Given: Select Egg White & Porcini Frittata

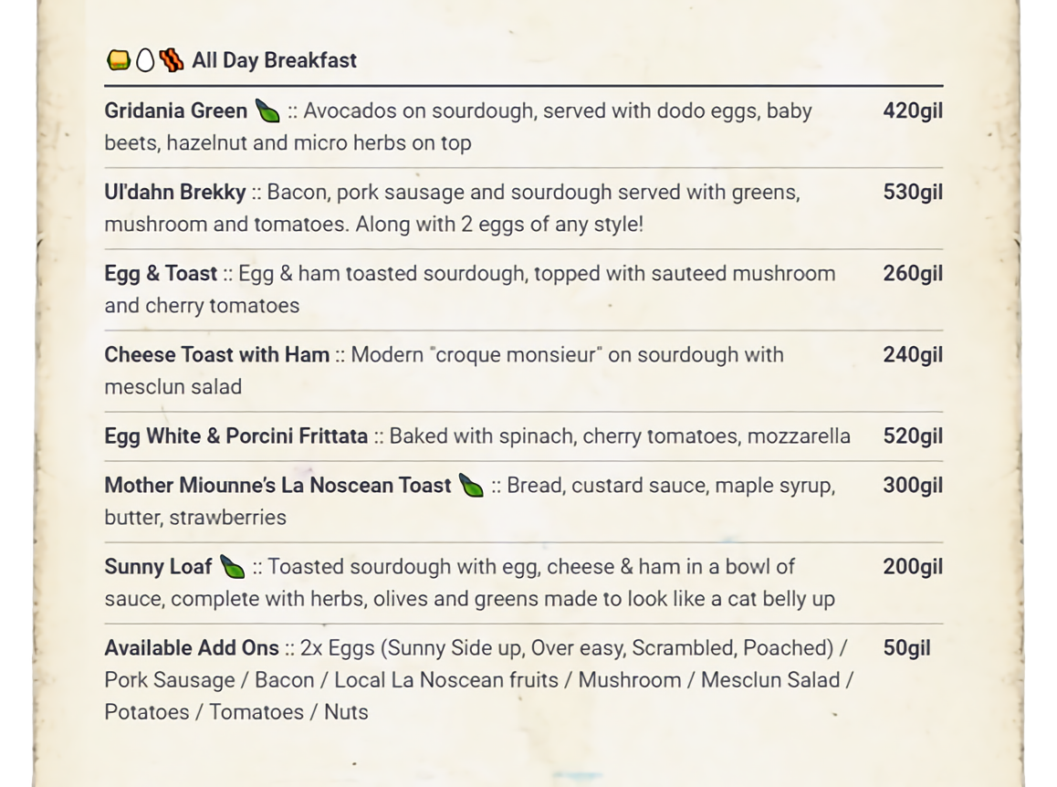Looking at the screenshot, I should point(235,436).
